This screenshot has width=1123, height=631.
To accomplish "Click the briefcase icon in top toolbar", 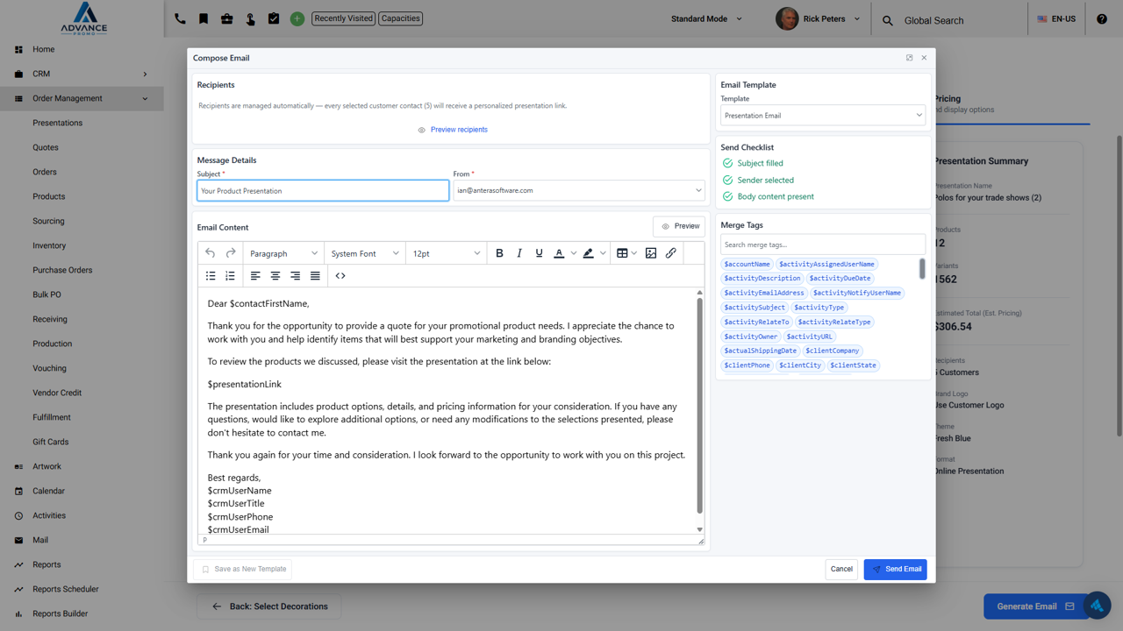I will tap(226, 18).
